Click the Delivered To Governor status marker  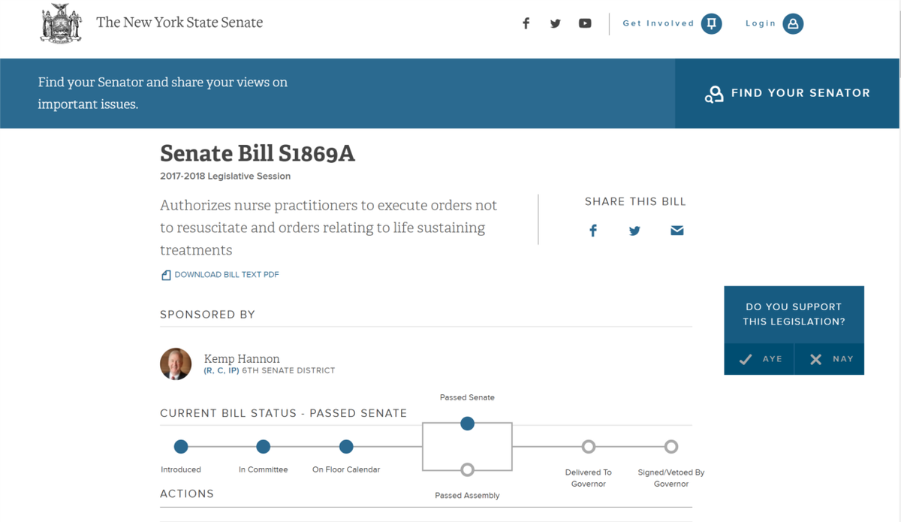coord(589,447)
